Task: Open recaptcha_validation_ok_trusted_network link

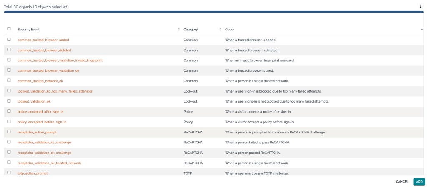Action: coord(49,163)
